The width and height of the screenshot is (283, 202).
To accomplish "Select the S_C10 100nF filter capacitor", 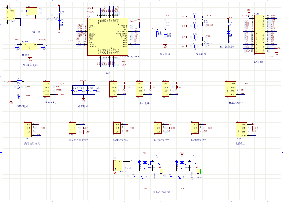I will coord(72,90).
